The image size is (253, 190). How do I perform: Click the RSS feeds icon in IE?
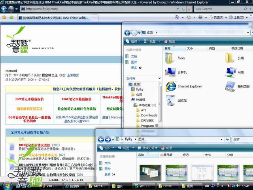(x=189, y=17)
